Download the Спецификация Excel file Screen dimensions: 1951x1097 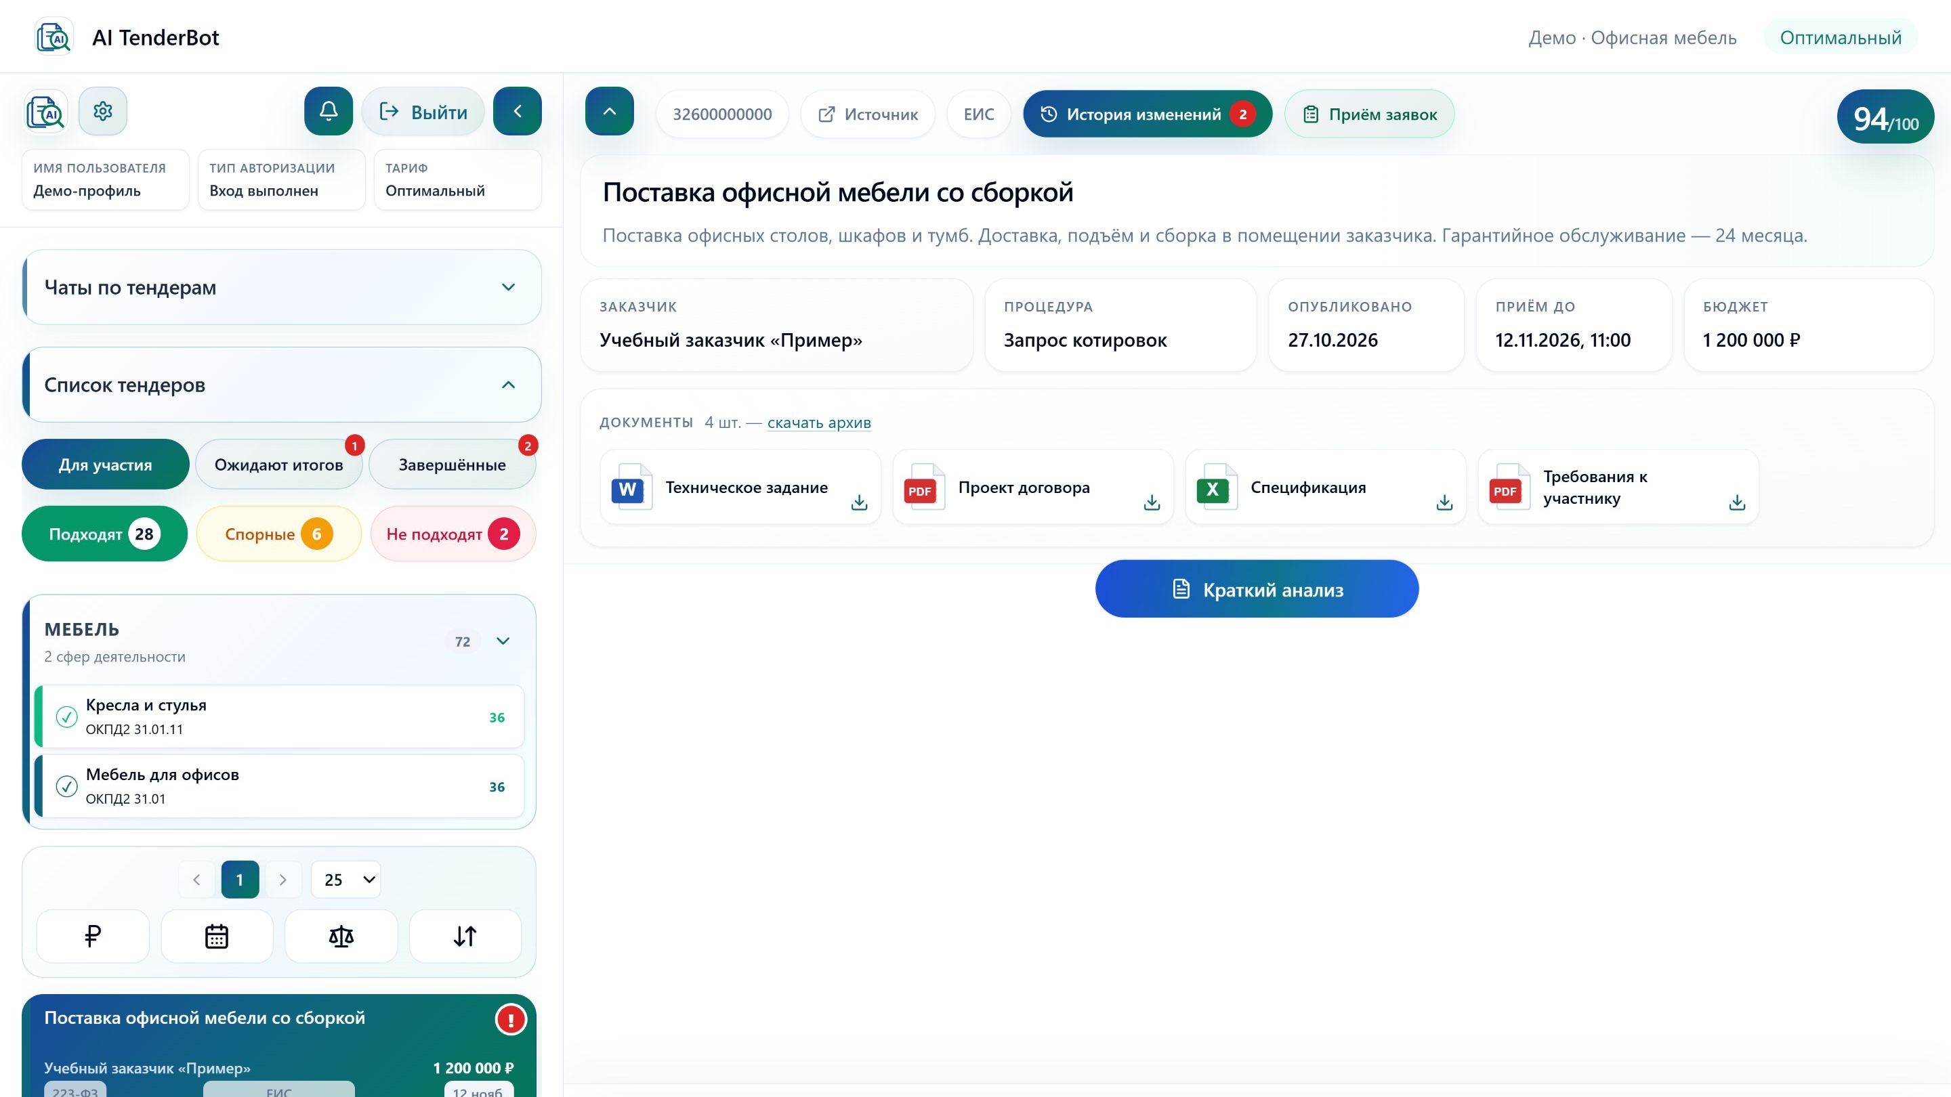click(x=1444, y=502)
